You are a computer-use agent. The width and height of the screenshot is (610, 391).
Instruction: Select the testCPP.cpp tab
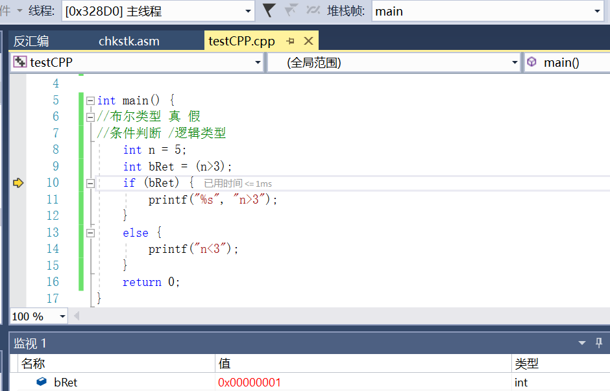tap(240, 40)
